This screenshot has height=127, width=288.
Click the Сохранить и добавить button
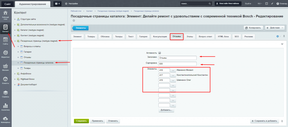tap(264, 121)
